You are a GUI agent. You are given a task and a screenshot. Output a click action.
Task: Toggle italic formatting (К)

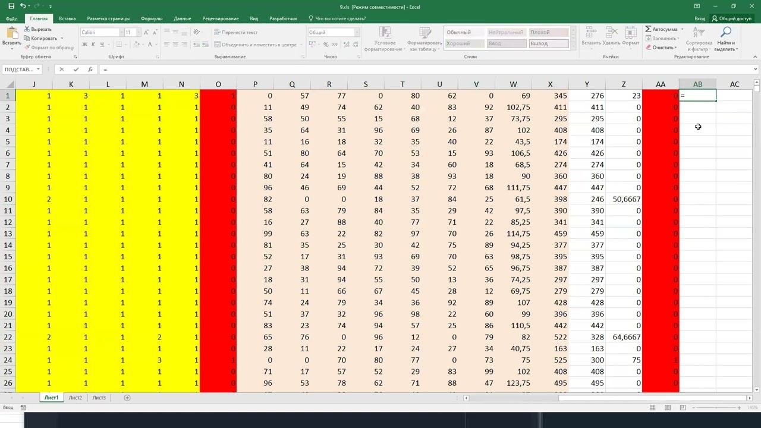point(93,45)
